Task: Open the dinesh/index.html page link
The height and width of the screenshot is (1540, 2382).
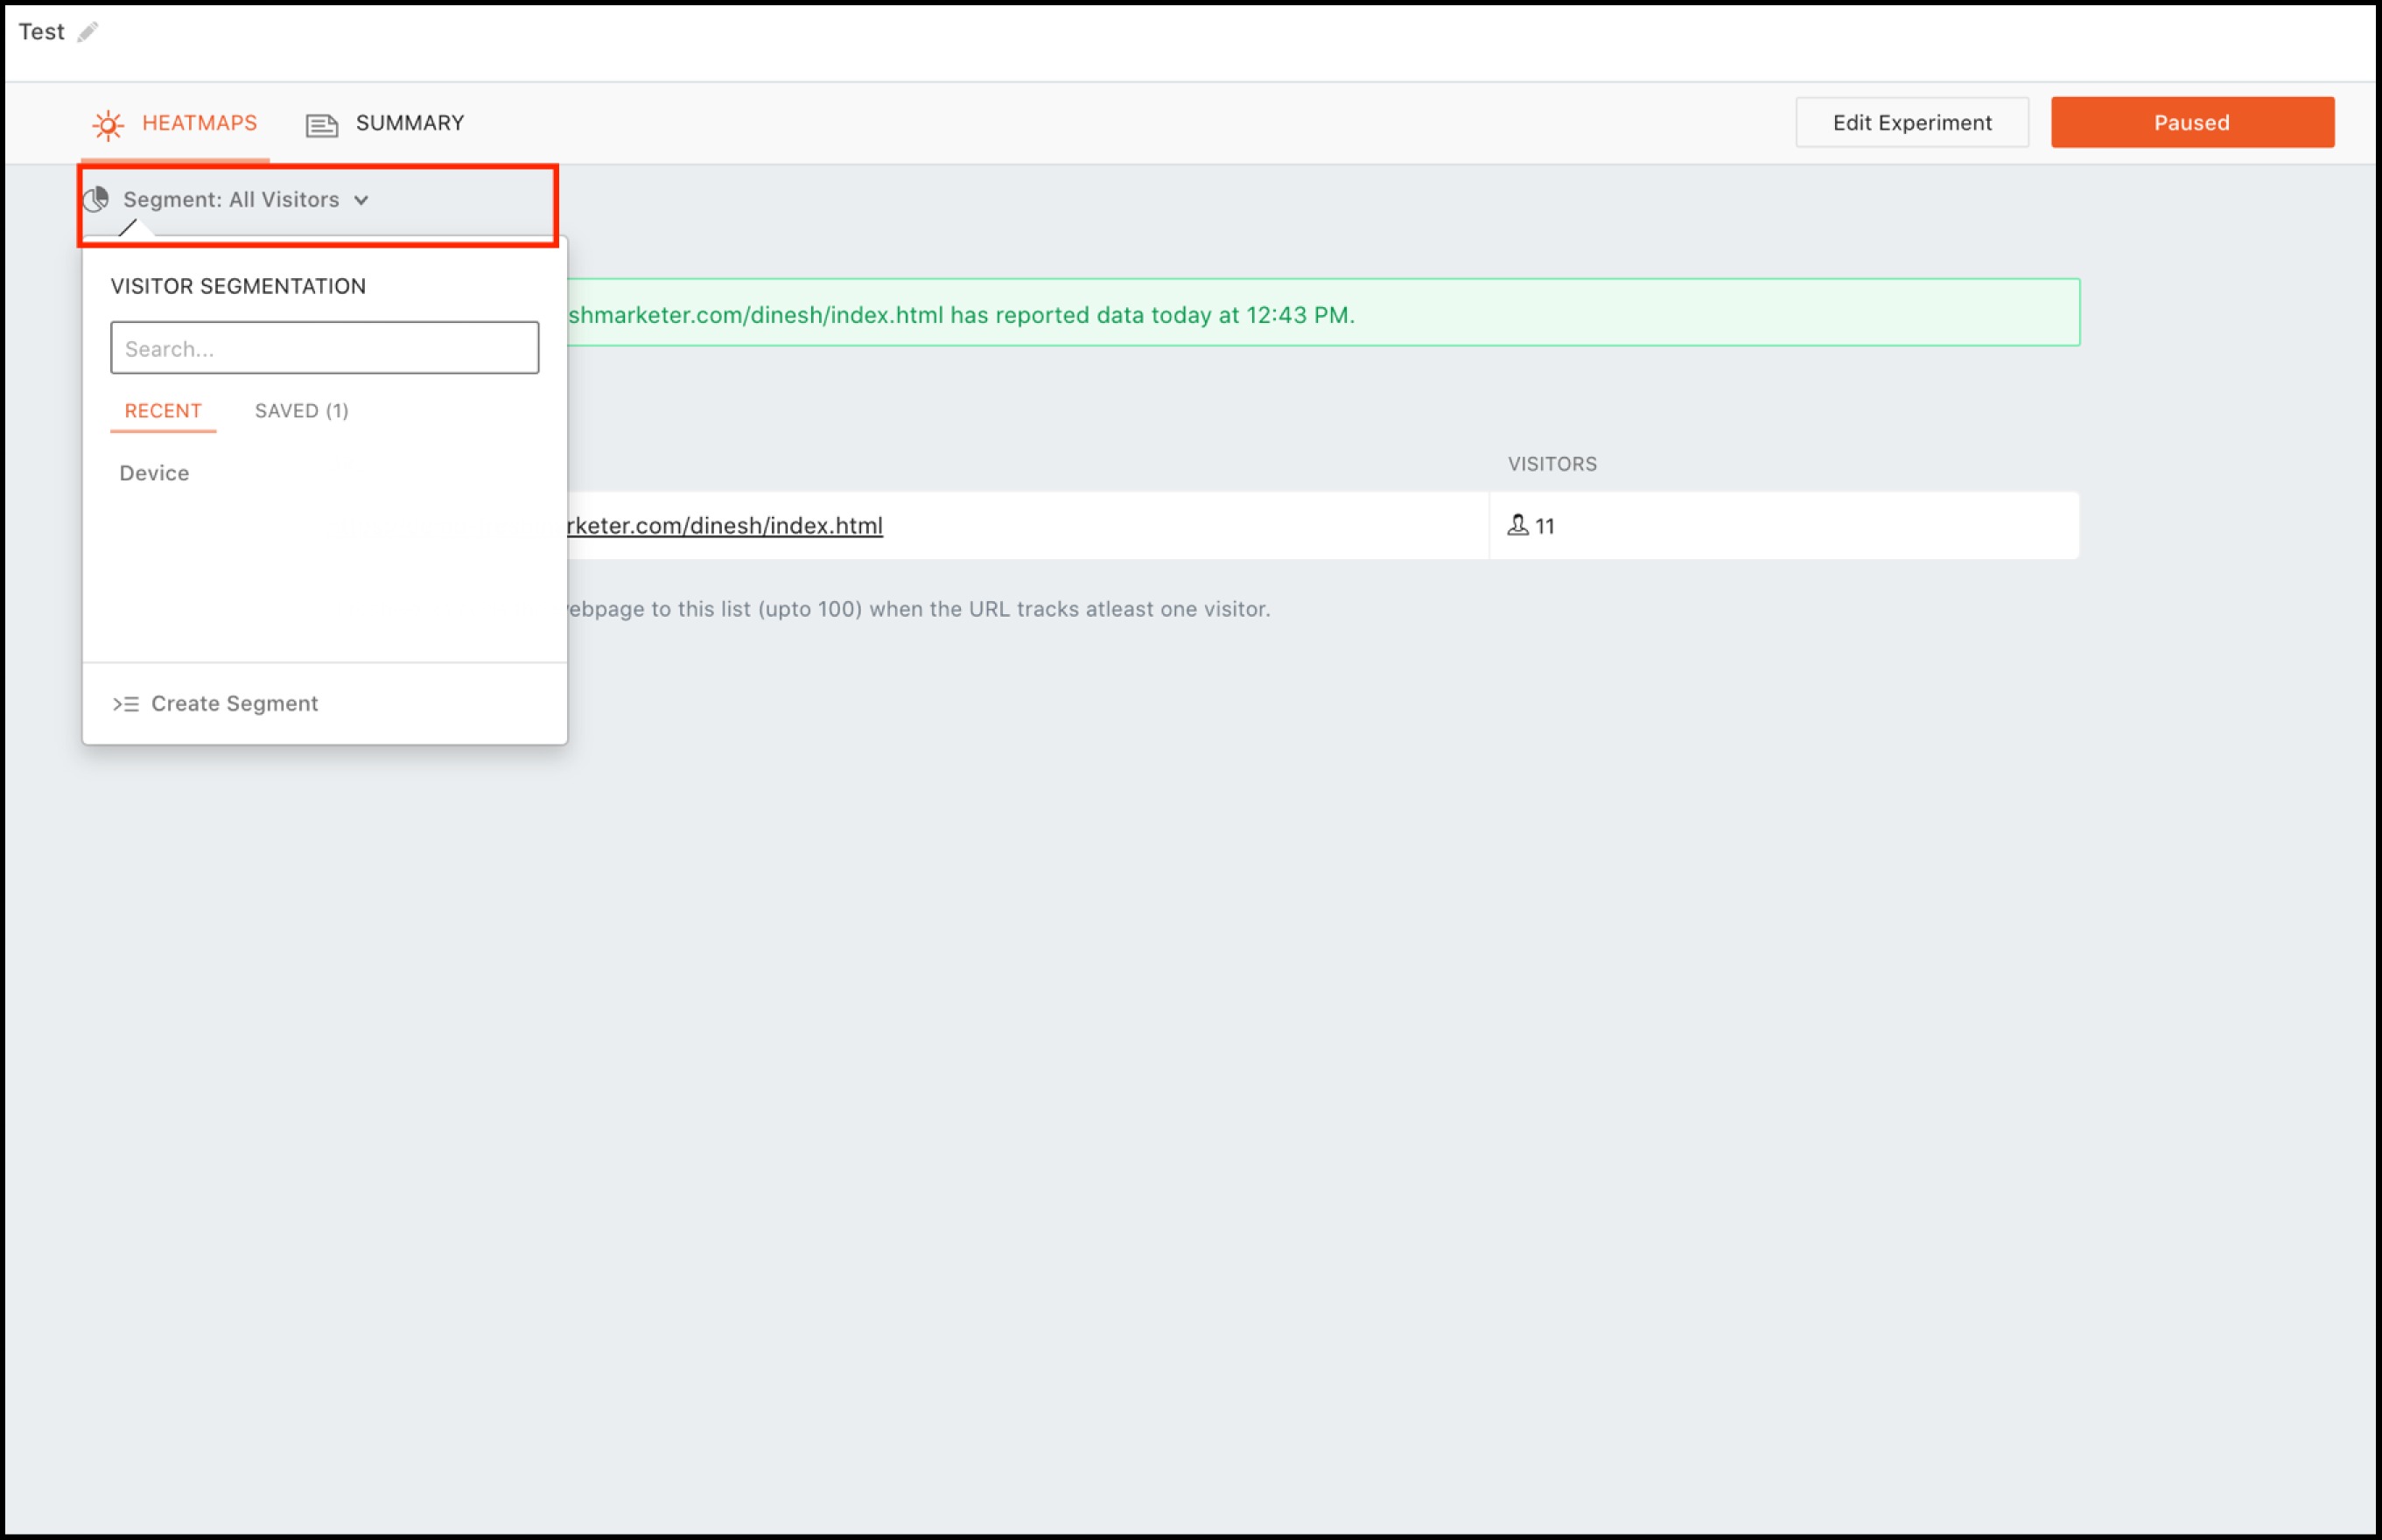Action: (724, 526)
